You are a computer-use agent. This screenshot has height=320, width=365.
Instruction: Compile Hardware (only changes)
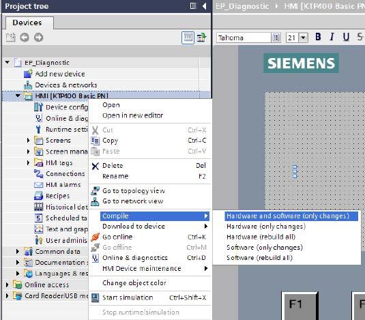[287, 227]
